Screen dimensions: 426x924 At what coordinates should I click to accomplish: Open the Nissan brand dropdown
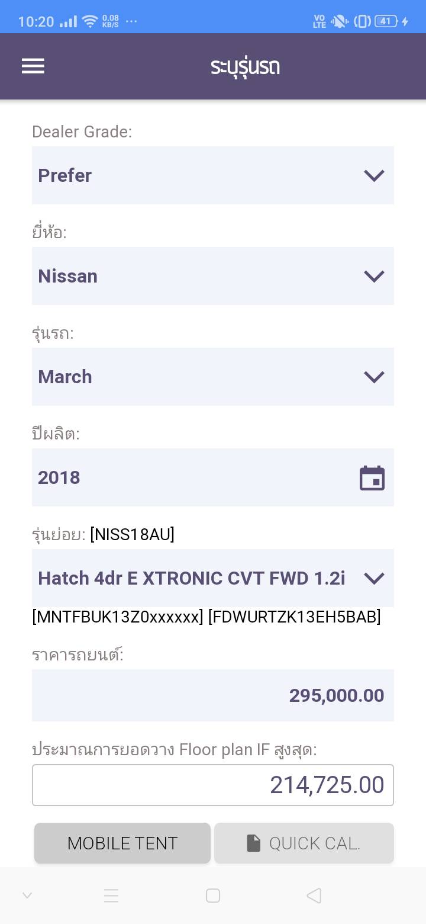213,276
